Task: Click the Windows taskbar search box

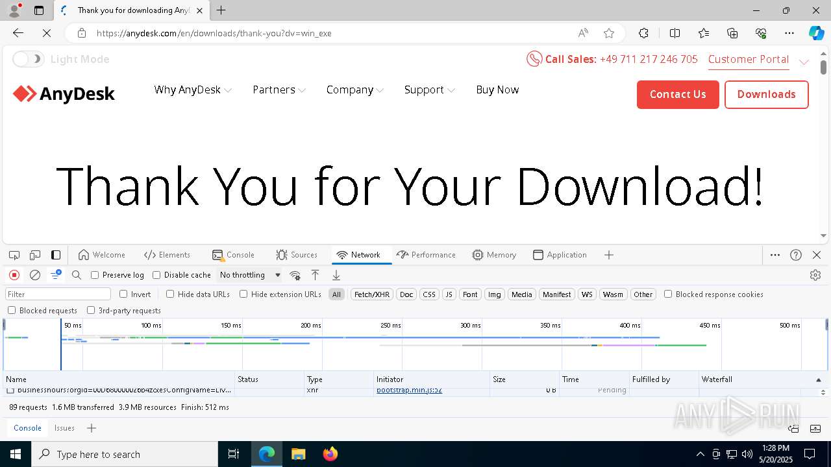Action: tap(125, 454)
